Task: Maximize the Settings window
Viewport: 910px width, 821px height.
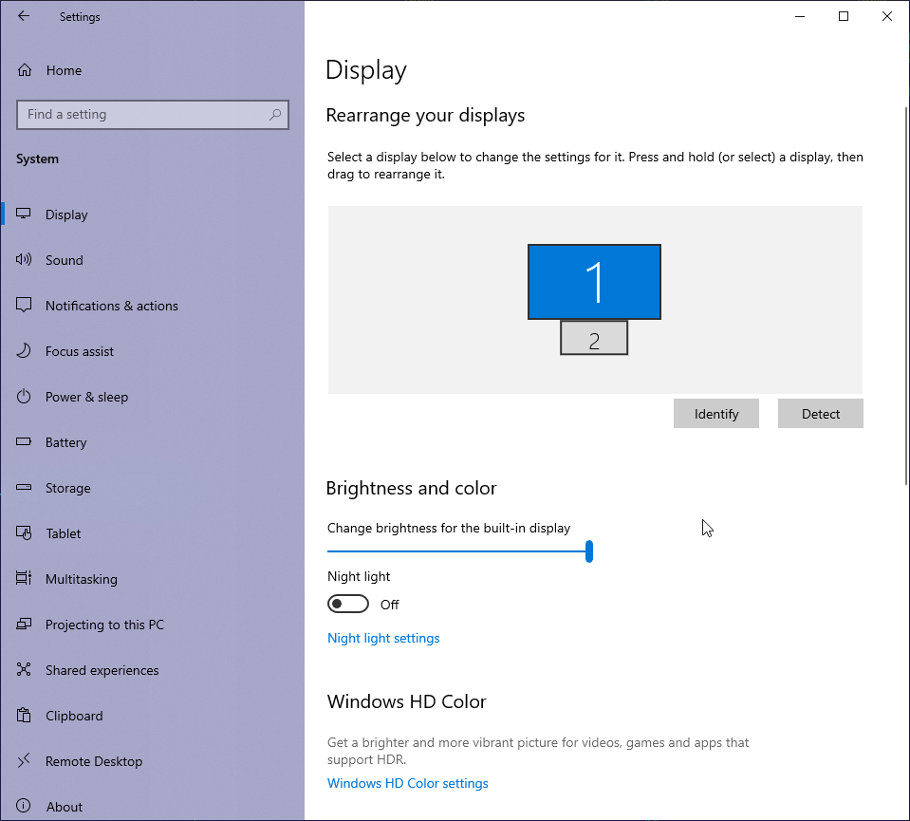Action: [844, 16]
